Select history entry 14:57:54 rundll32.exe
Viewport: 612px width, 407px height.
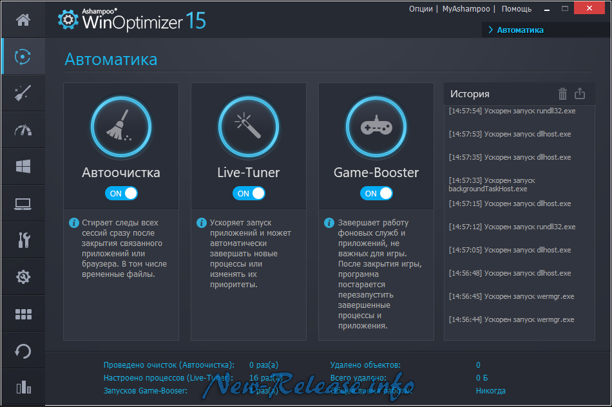tap(512, 111)
